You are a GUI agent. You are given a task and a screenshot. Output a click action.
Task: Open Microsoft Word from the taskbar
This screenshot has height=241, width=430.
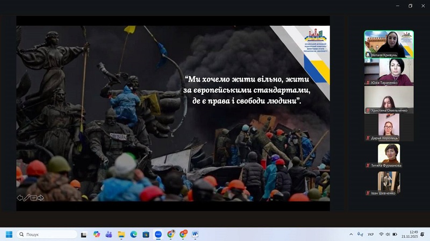click(x=195, y=234)
